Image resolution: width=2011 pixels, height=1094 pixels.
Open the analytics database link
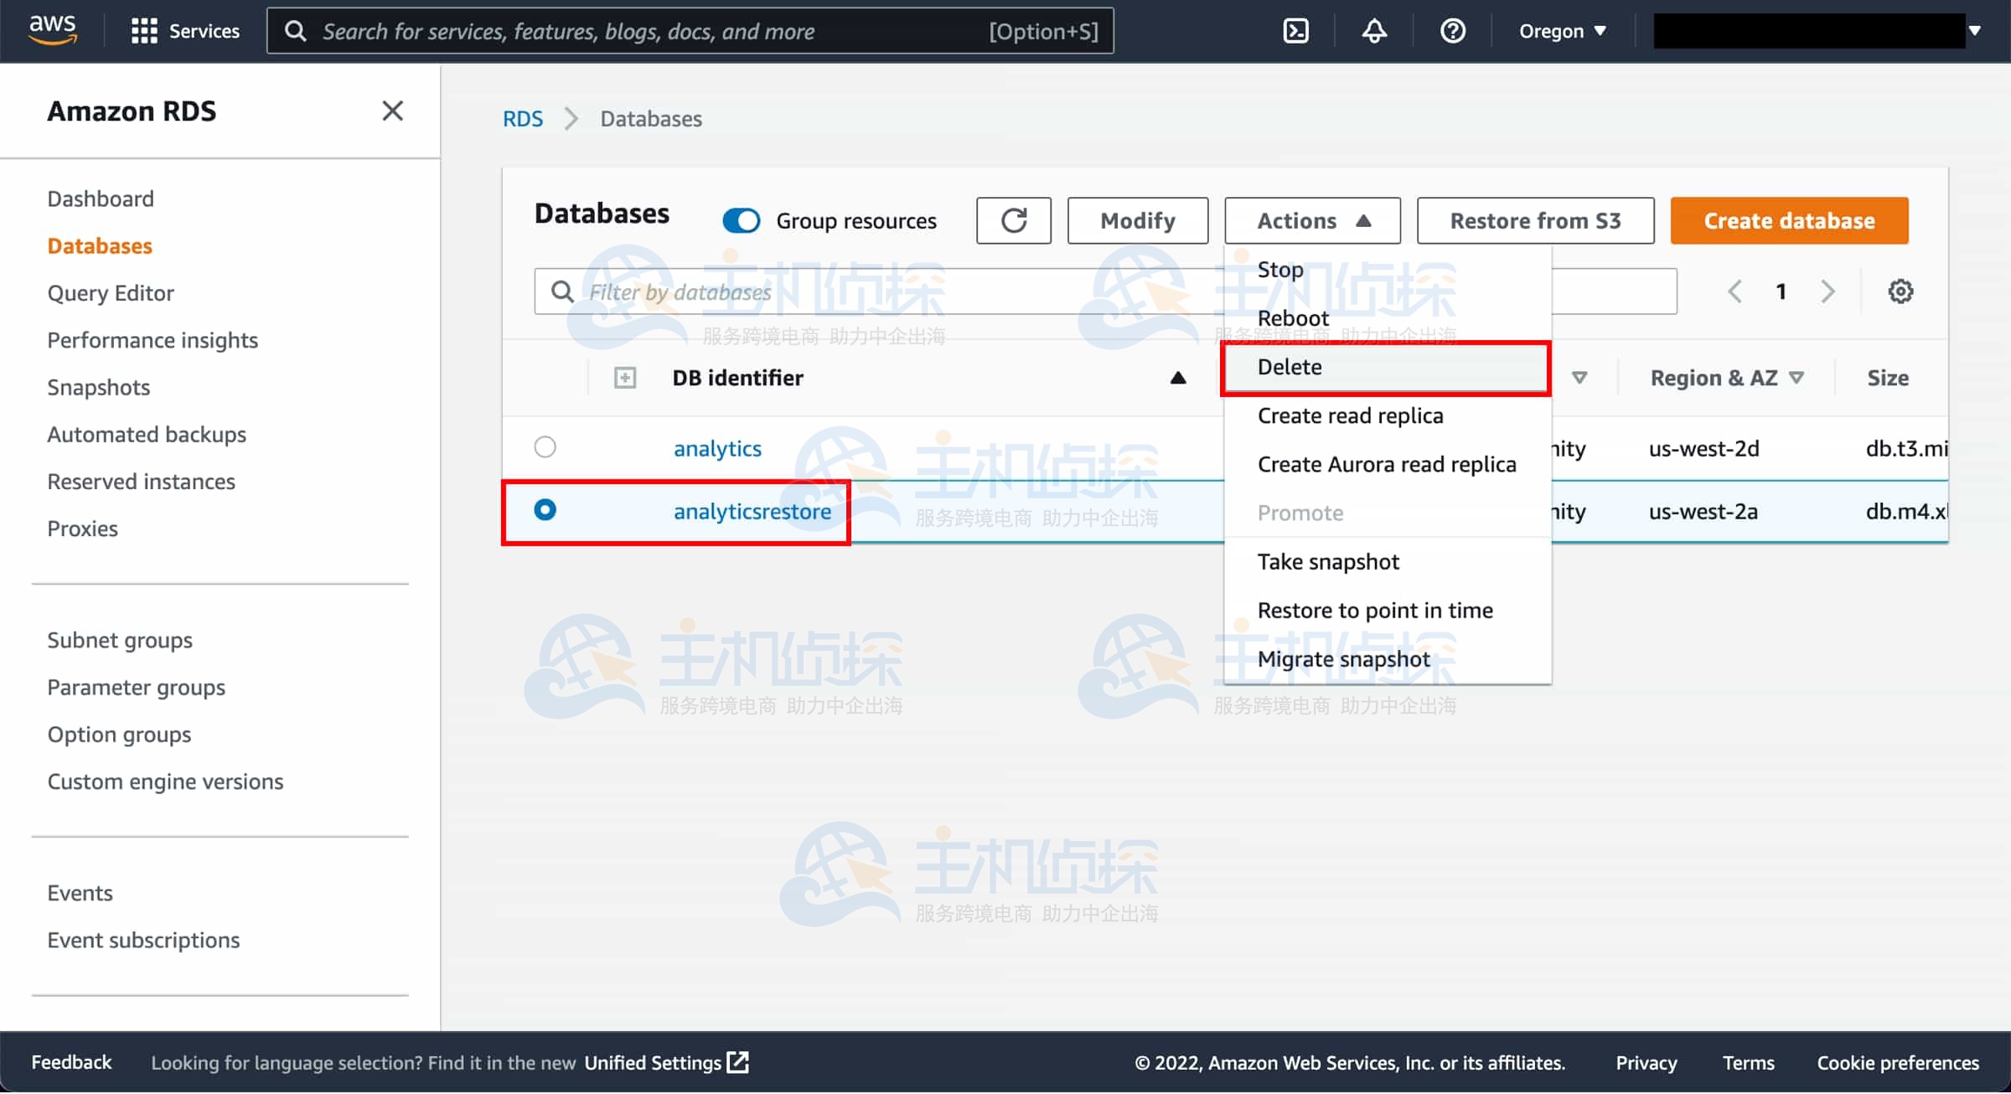click(717, 448)
